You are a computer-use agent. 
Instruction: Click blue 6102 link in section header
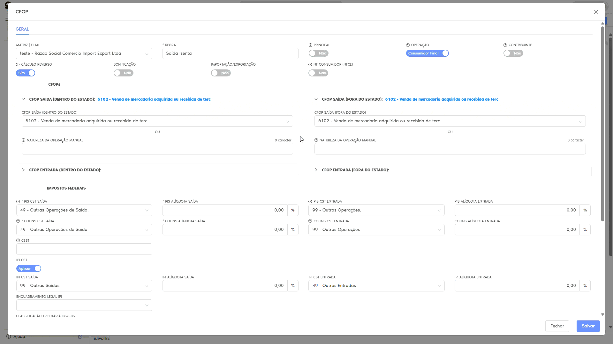[x=442, y=99]
